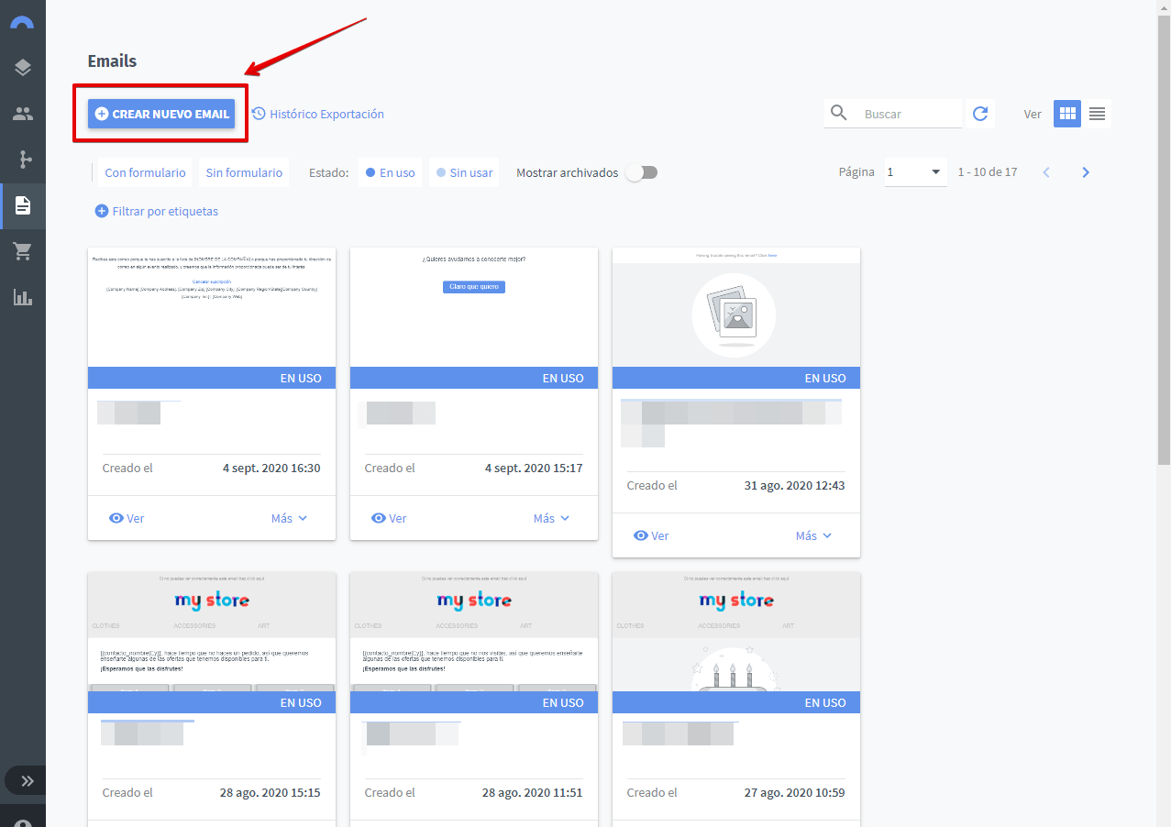Expand Más on the 31 ago. 2020 12:43 card
The width and height of the screenshot is (1171, 827).
[814, 535]
